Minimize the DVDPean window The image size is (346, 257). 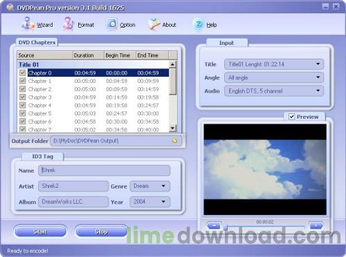pos(325,7)
